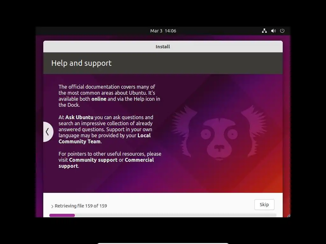Open the power icon in top bar
The width and height of the screenshot is (326, 244).
282,31
